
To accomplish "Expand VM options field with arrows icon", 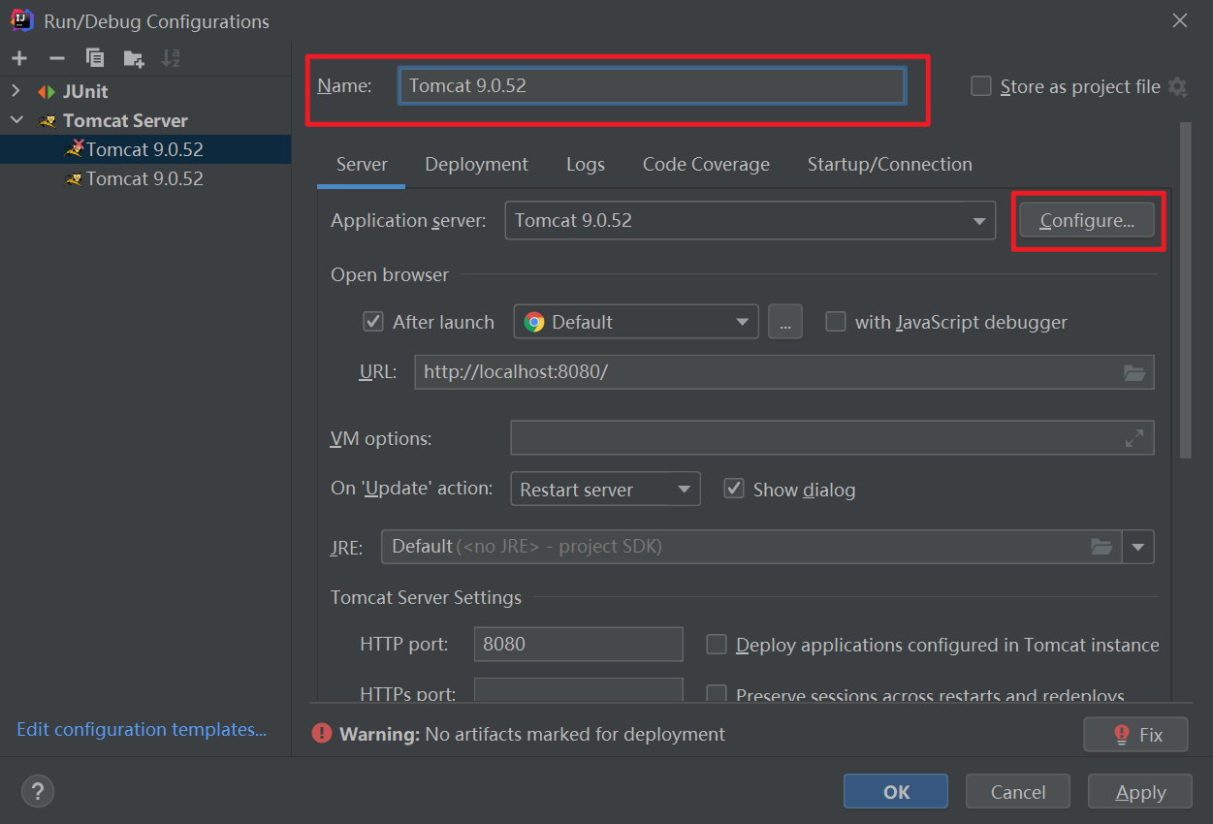I will point(1134,438).
